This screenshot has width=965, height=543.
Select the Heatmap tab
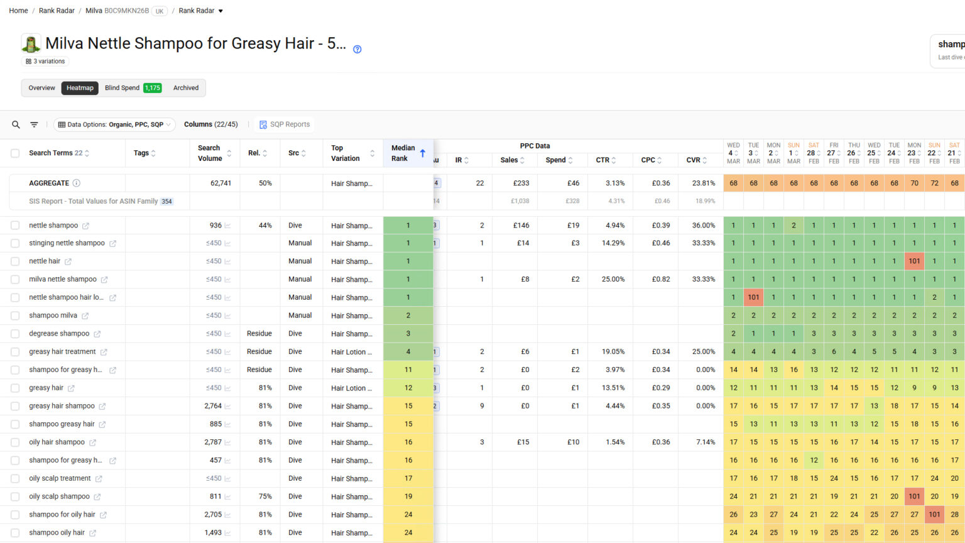[80, 88]
